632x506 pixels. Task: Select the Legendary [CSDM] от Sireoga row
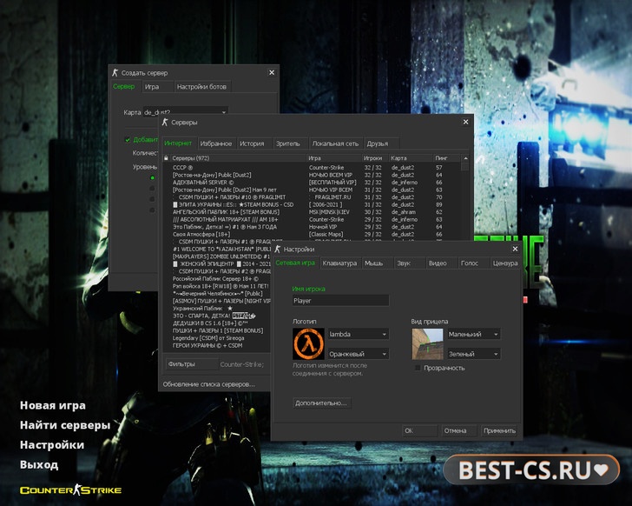point(217,338)
